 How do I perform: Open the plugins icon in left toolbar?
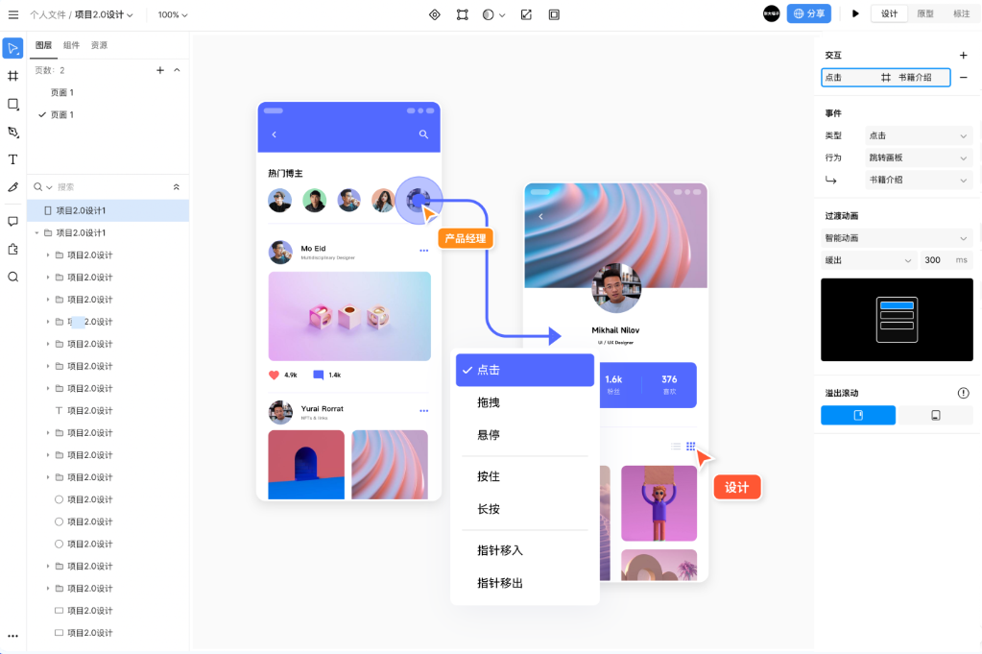click(x=13, y=250)
